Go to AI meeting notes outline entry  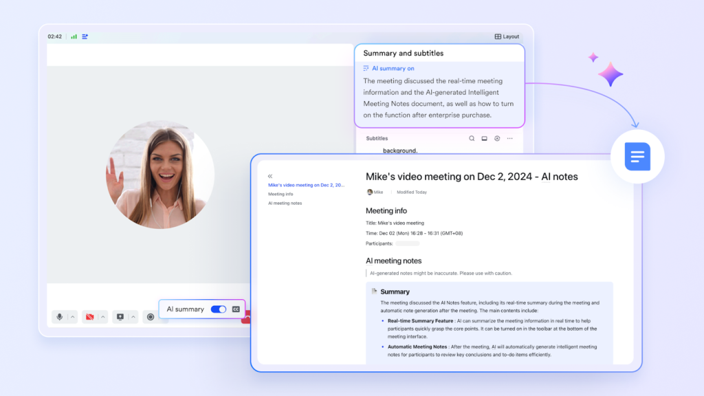coord(285,203)
